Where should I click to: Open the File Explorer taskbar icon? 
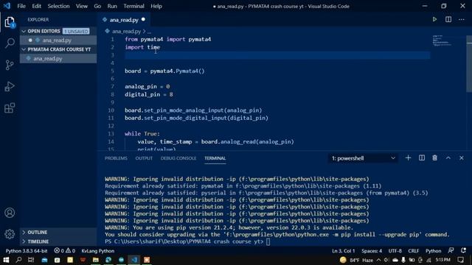click(x=95, y=260)
